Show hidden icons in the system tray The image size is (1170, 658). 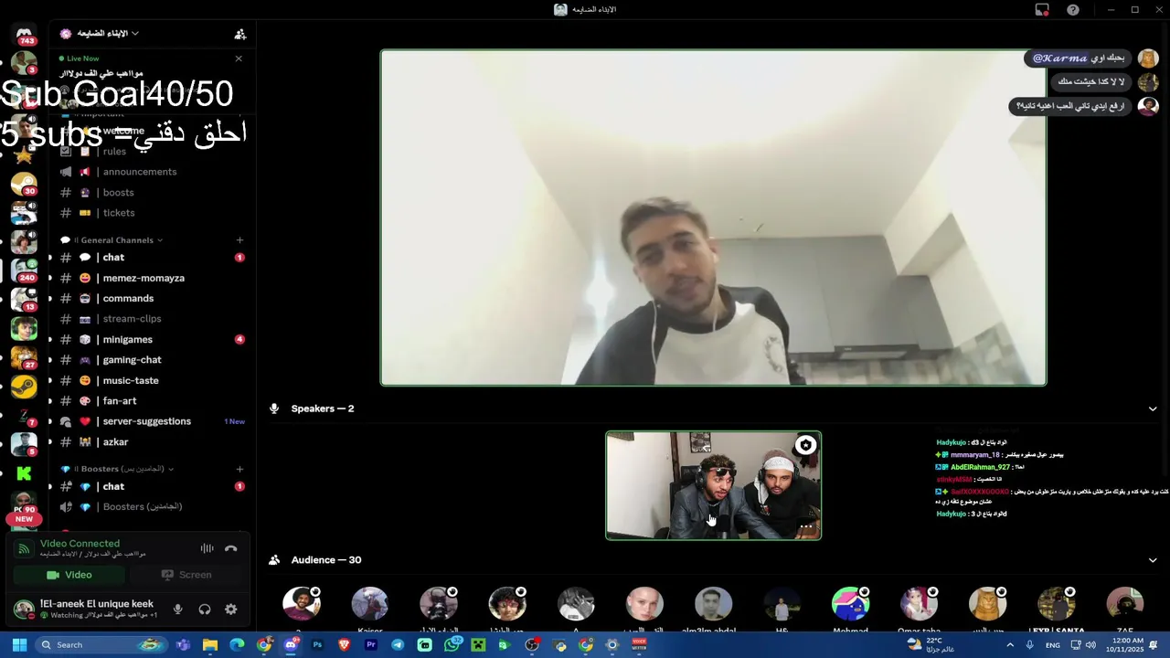pos(1010,645)
